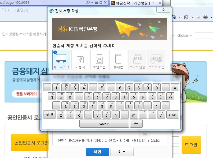Open the 도움말(H) menu
This screenshot has width=213, height=158.
point(20,10)
